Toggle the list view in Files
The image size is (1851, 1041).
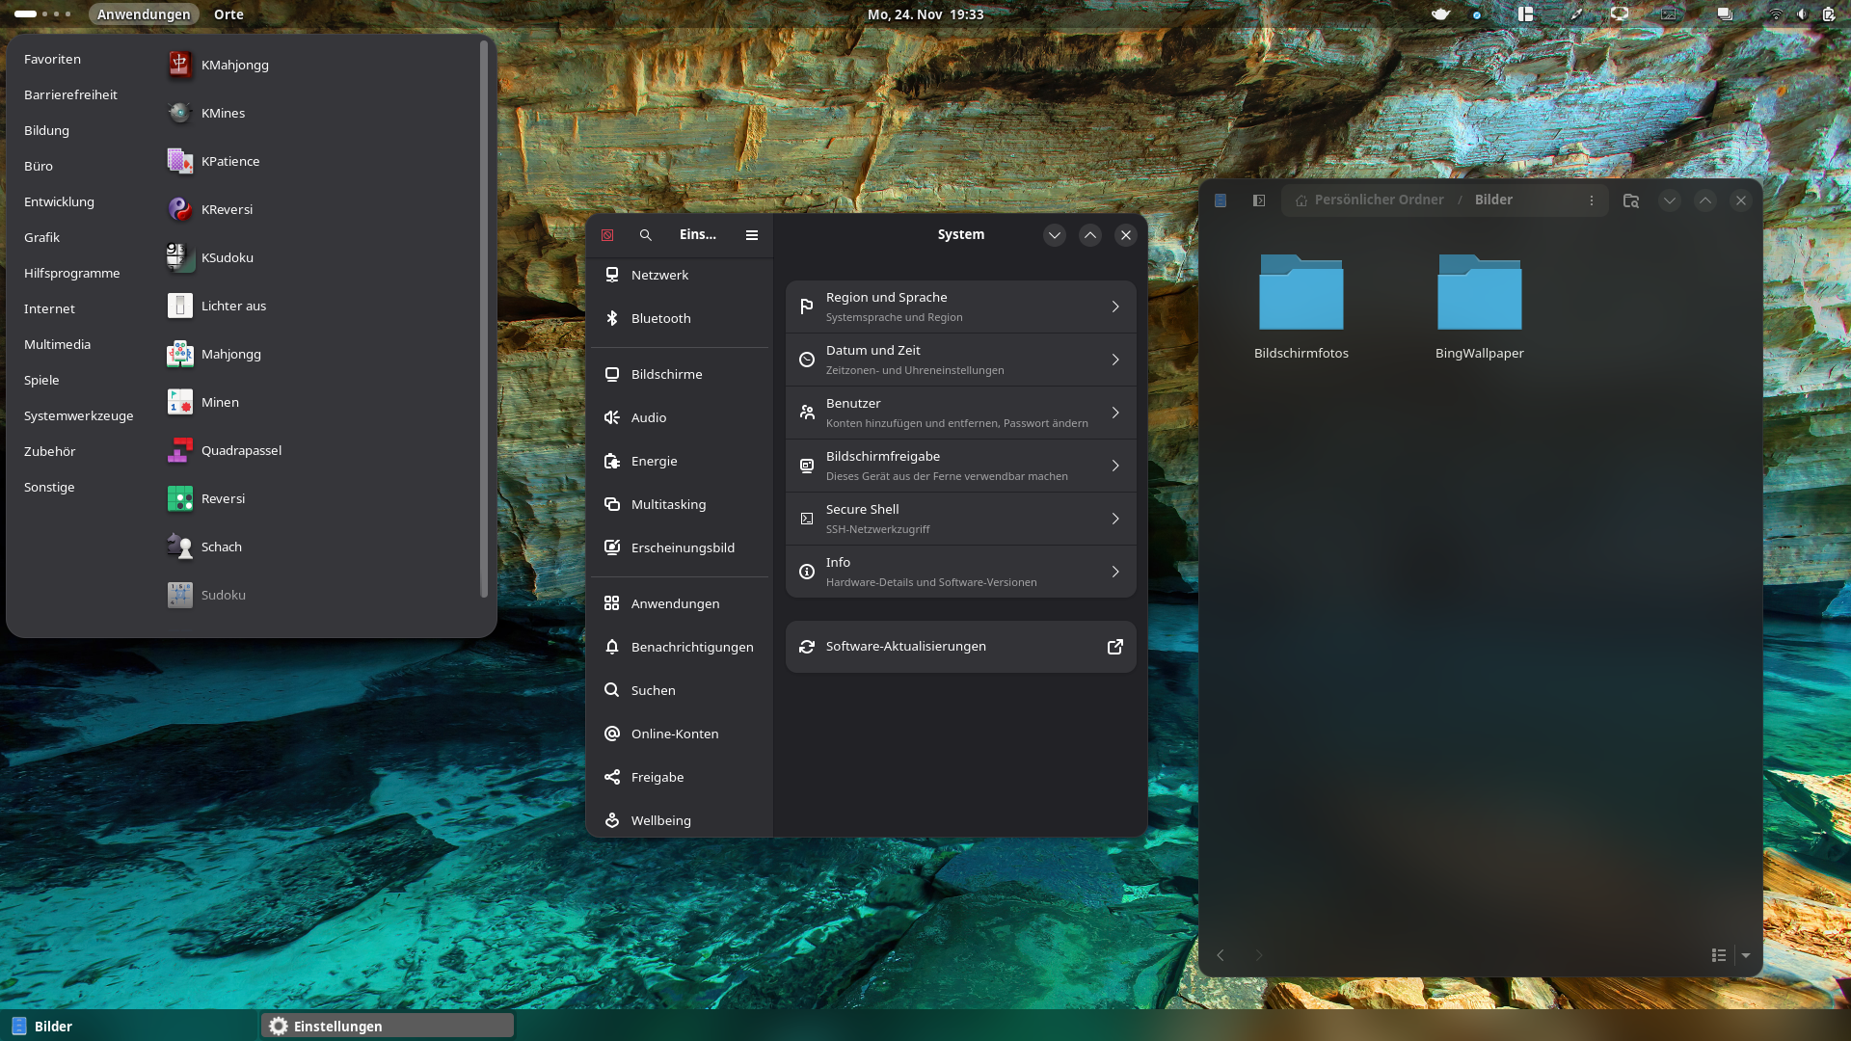coord(1719,955)
